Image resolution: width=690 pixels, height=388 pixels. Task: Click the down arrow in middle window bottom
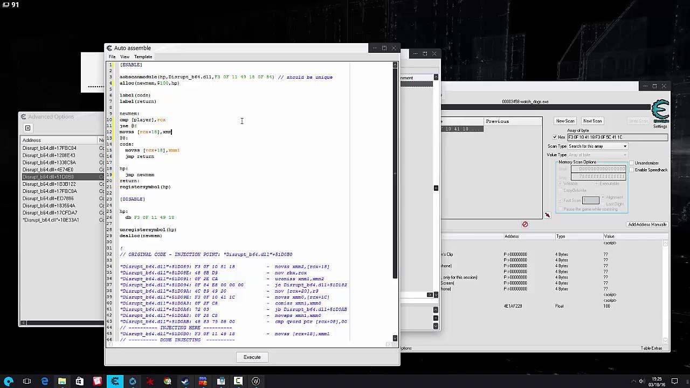point(436,325)
